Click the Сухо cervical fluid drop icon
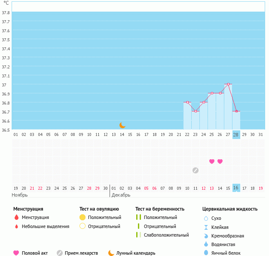269x256 pixels. 206,219
